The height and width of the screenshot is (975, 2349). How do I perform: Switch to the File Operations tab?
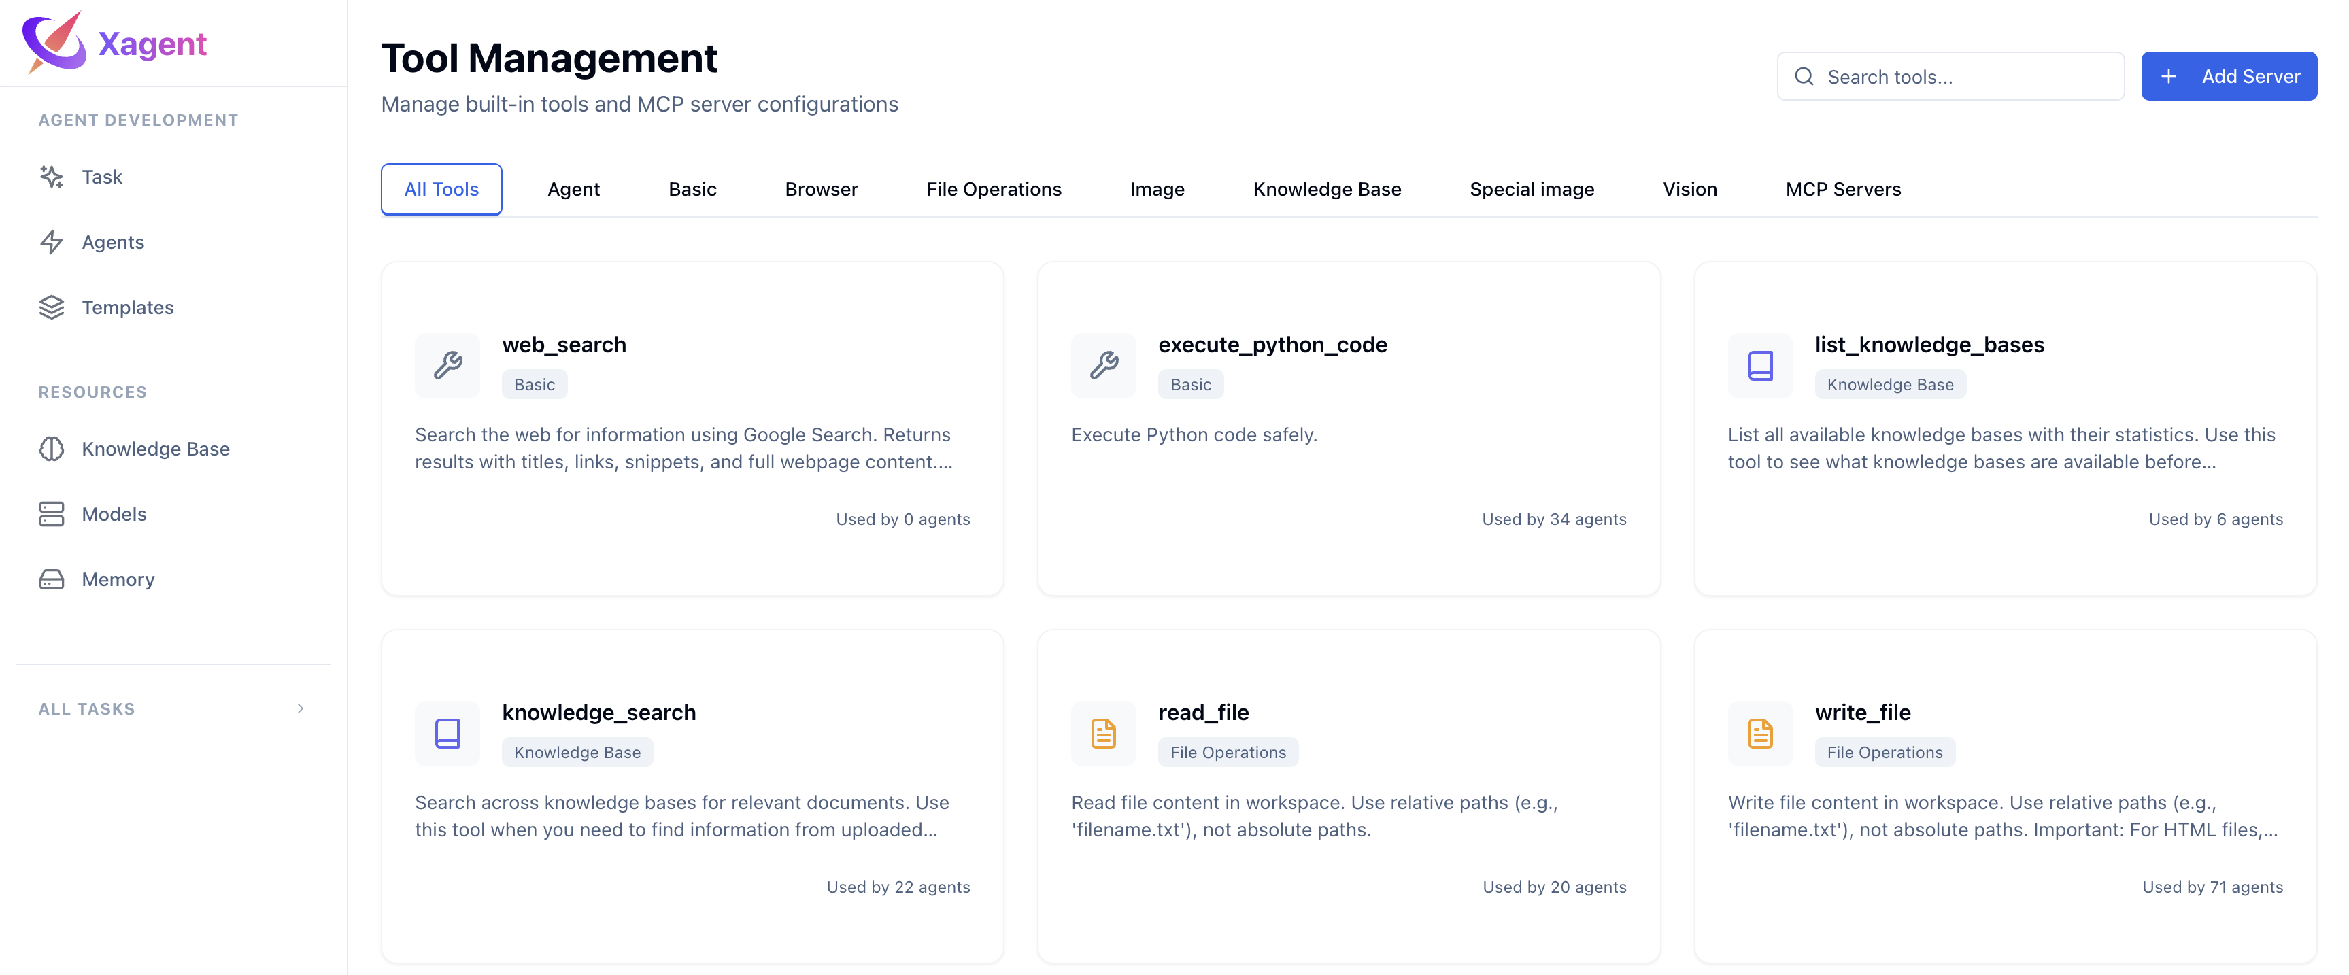coord(994,189)
